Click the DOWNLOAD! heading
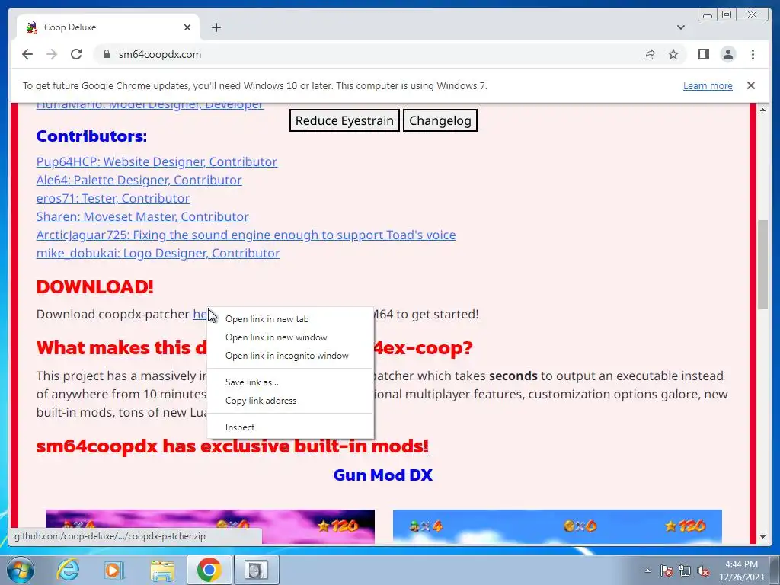 (x=94, y=286)
